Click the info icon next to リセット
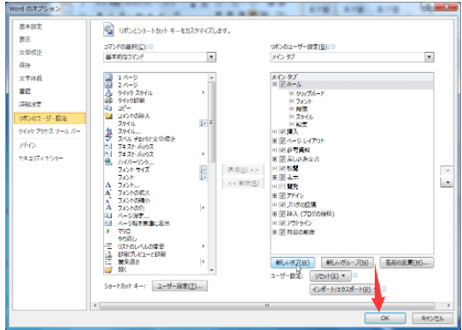The width and height of the screenshot is (462, 330). (355, 275)
